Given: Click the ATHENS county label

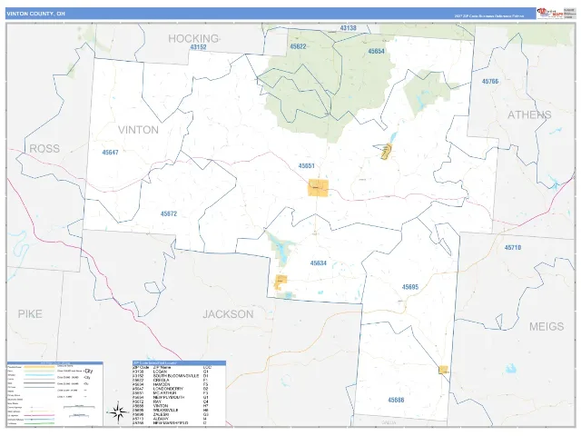Looking at the screenshot, I should click(529, 115).
